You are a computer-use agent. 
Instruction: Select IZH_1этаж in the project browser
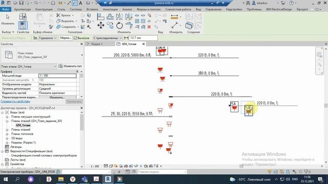point(23,125)
